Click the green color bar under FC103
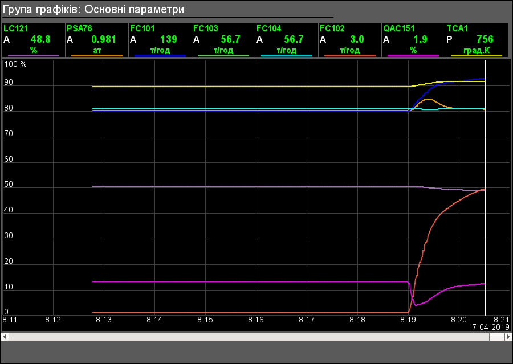This screenshot has height=364, width=513. tap(223, 56)
